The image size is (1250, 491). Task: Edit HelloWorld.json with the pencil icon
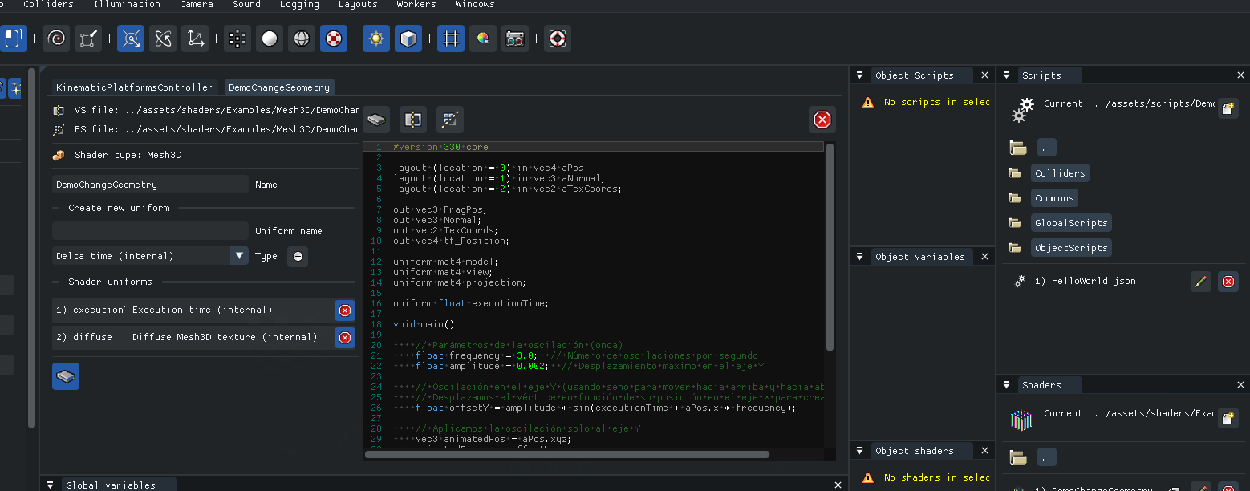pos(1200,282)
